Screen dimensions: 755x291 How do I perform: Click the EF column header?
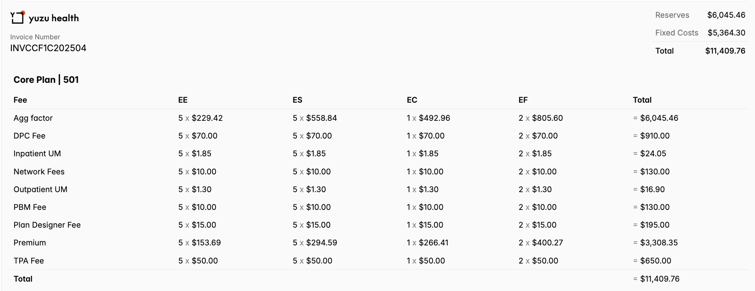point(523,100)
